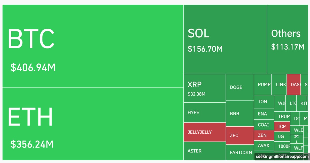The image size is (310, 163).
Task: Select the red ICP tile
Action: point(282,126)
